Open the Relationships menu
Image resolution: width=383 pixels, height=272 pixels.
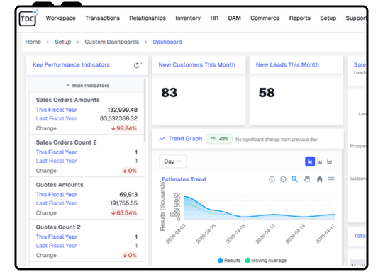tap(148, 18)
